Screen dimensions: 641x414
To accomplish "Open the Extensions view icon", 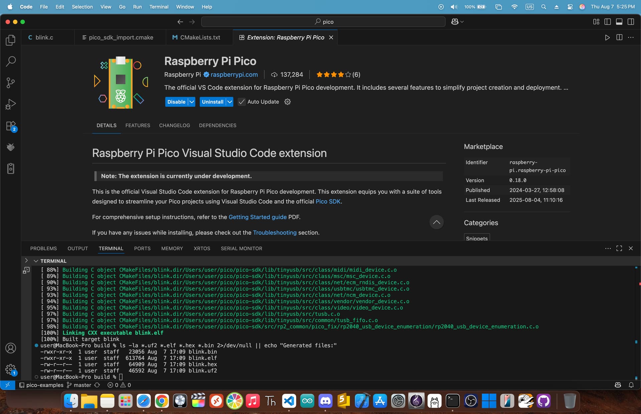I will [x=11, y=126].
